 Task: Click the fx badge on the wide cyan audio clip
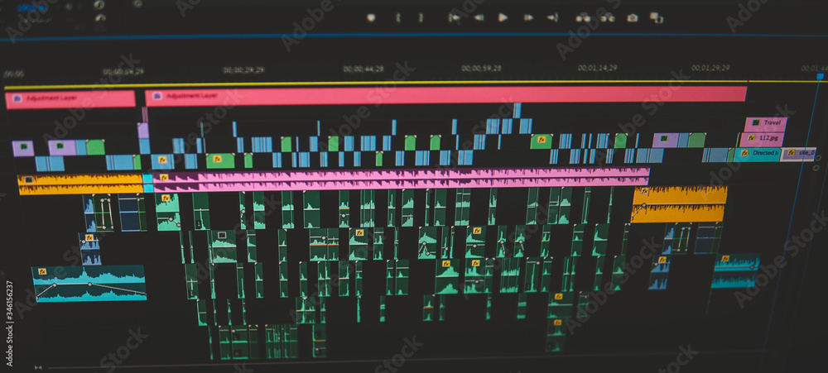(x=42, y=272)
